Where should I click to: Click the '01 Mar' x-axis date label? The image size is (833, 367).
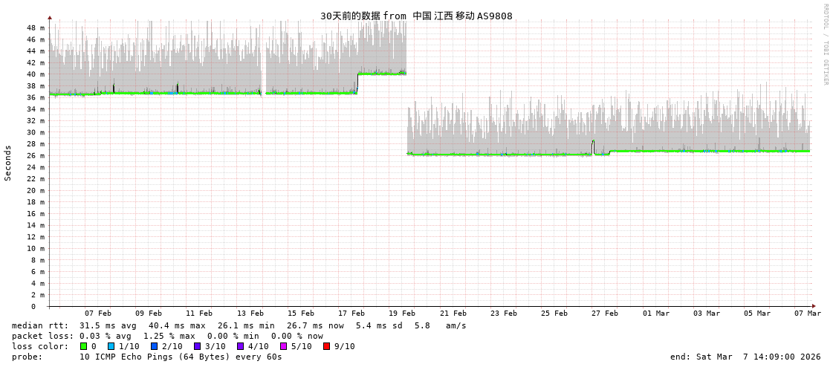[x=656, y=314]
